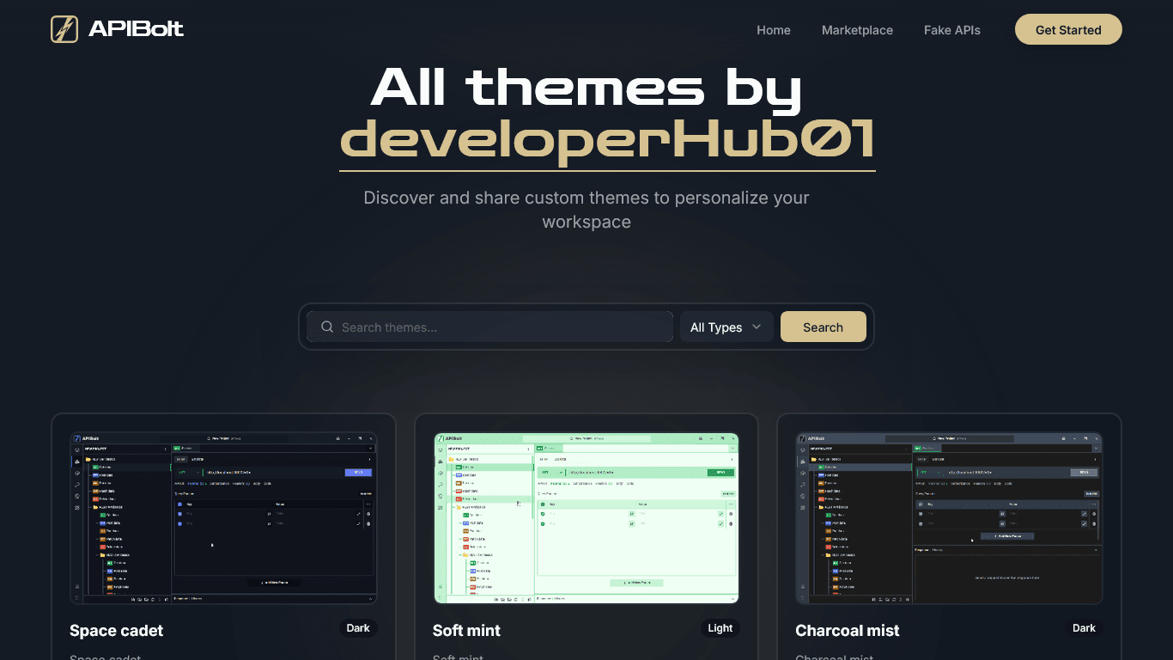Screen dimensions: 1173x660
Task: Expand the All Types dropdown
Action: point(726,327)
